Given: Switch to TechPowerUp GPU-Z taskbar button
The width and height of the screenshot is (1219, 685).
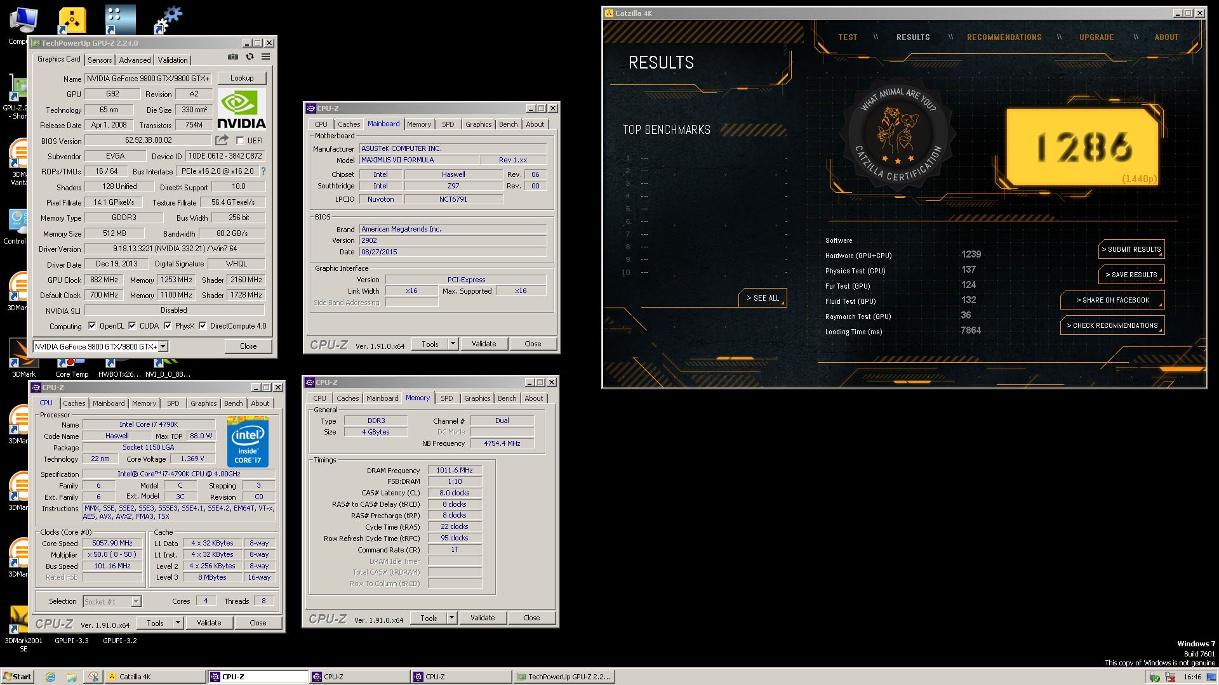Looking at the screenshot, I should [563, 677].
